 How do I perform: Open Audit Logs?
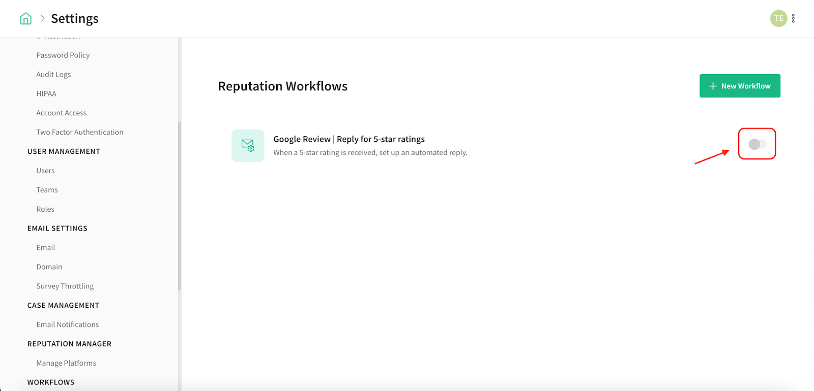pos(53,75)
